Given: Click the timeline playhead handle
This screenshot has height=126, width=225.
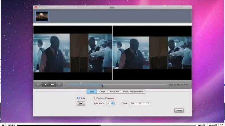Looking at the screenshot, I should coord(102,85).
